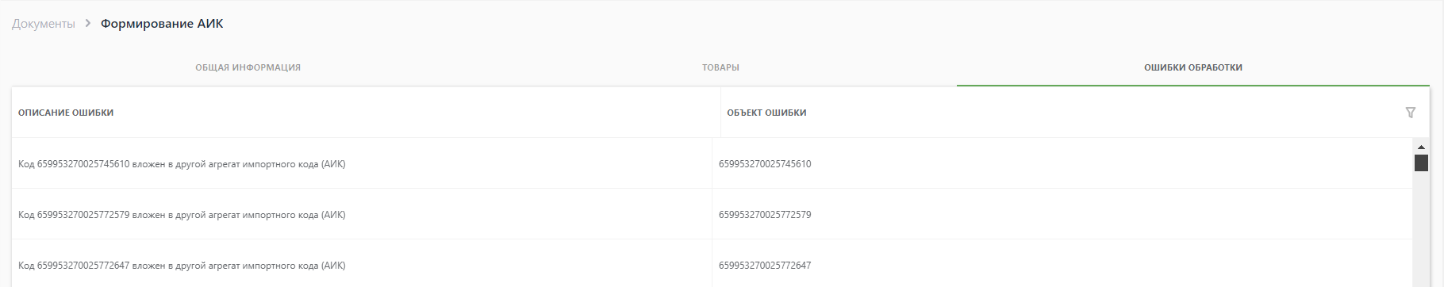This screenshot has width=1444, height=287.
Task: Select error description for code 659953270025745610
Action: [x=182, y=164]
